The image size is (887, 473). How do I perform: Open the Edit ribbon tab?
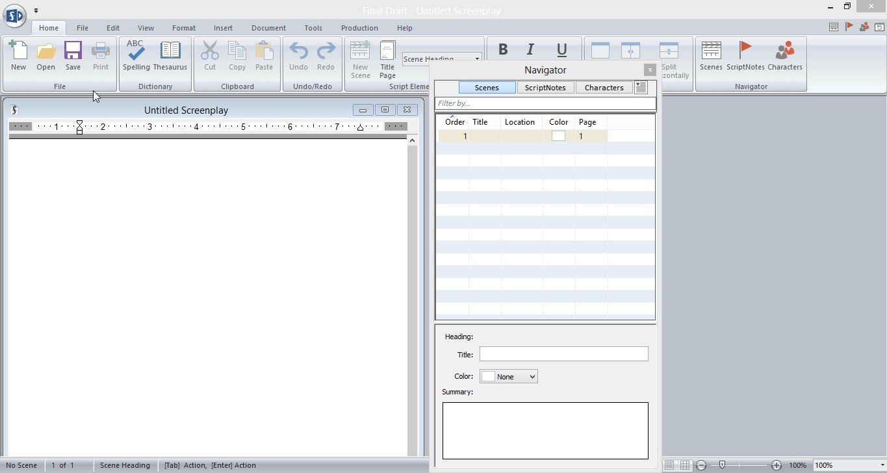113,28
